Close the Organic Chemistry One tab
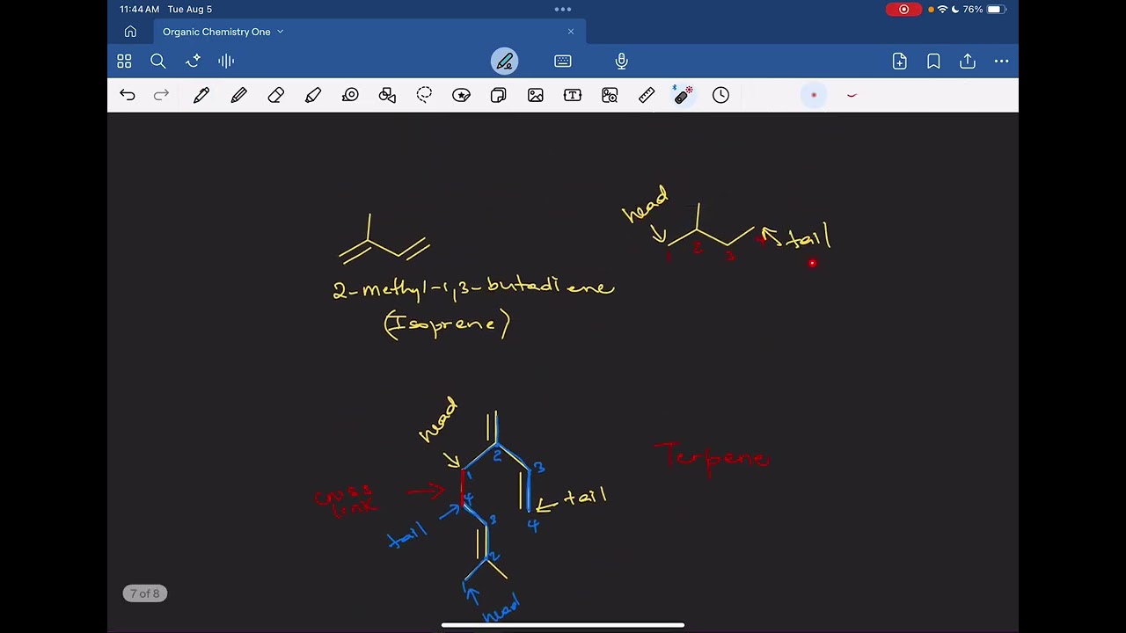The width and height of the screenshot is (1126, 633). point(571,32)
